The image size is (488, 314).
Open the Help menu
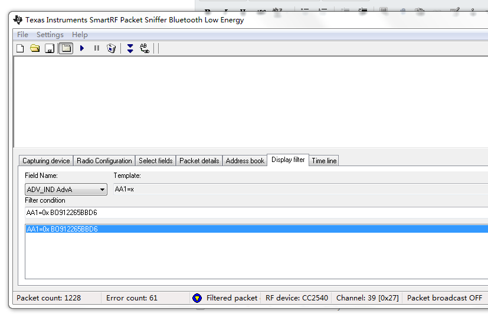tap(80, 35)
